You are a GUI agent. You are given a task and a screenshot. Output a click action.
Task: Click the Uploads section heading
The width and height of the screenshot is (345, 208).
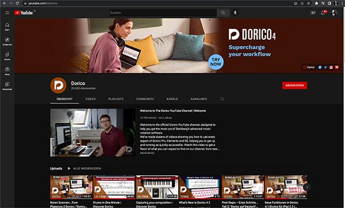pyautogui.click(x=56, y=168)
